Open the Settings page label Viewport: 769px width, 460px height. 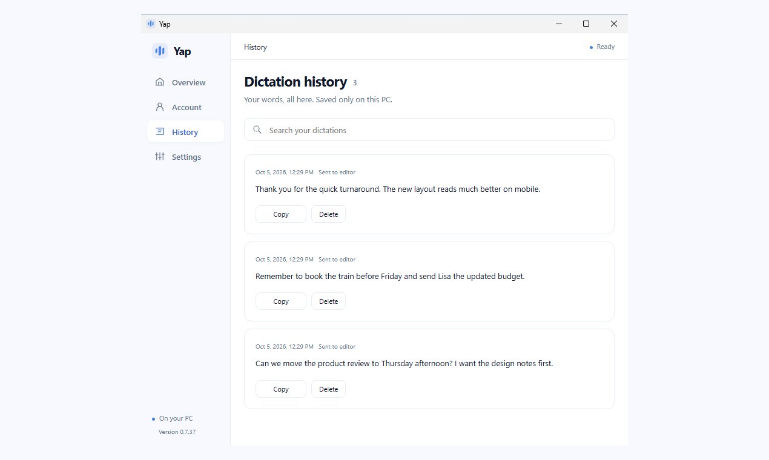185,157
